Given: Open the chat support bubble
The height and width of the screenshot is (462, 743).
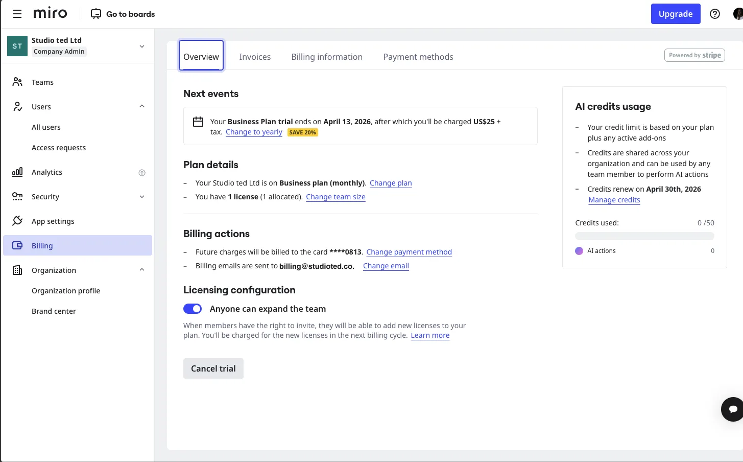Looking at the screenshot, I should tap(733, 409).
